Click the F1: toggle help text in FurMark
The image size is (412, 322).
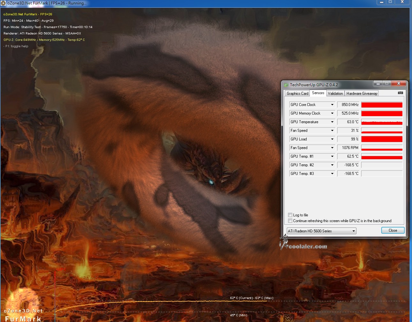(16, 46)
